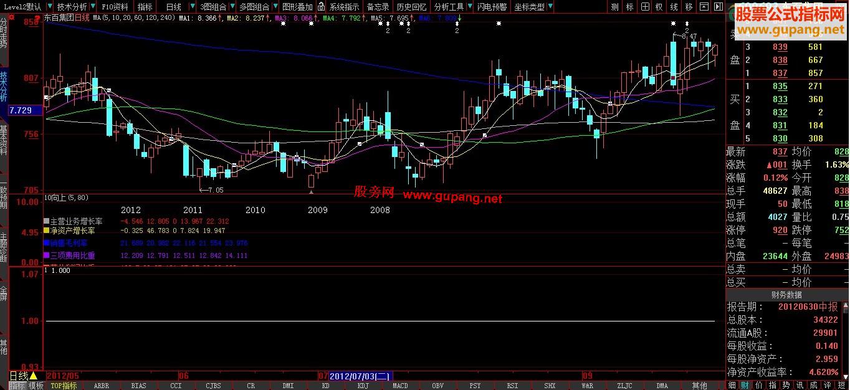Click the 线 drawing line icon
Screen dimensions: 850x390
(x=674, y=7)
